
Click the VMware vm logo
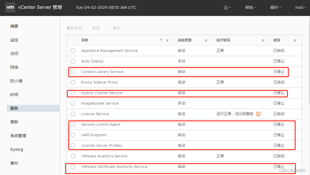(10, 7)
